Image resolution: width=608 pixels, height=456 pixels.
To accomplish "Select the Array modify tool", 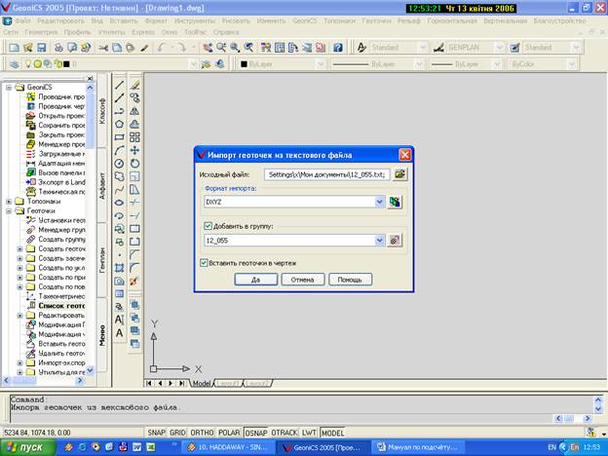I will [x=134, y=137].
